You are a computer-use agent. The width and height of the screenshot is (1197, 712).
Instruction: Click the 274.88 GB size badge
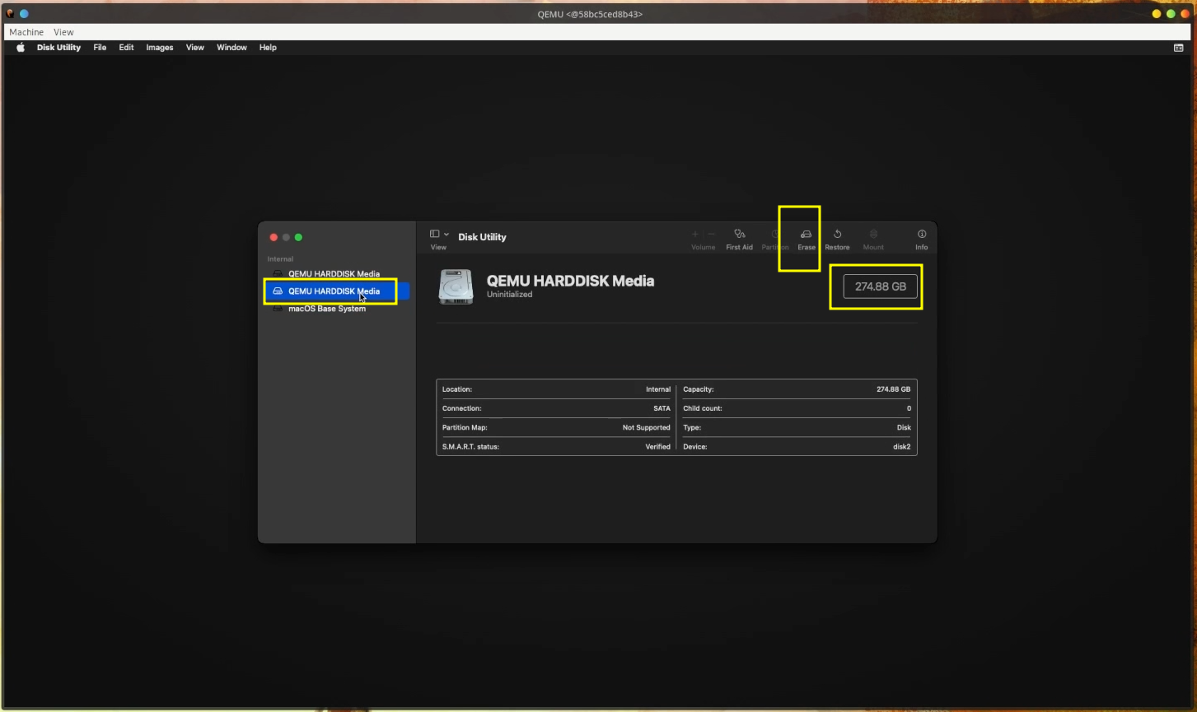(880, 286)
